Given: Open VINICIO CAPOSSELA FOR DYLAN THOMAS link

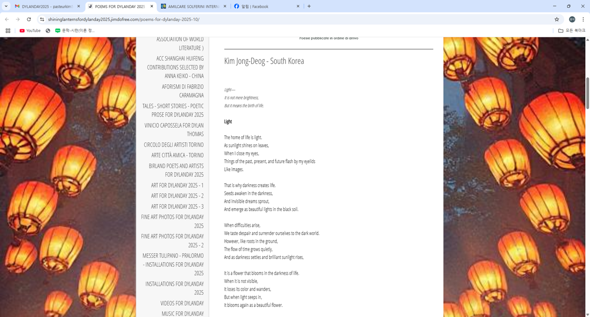Looking at the screenshot, I should point(174,129).
